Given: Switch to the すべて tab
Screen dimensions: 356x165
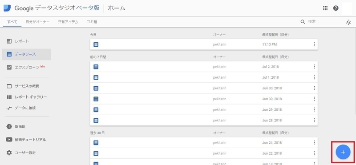Looking at the screenshot, I should pyautogui.click(x=12, y=22).
